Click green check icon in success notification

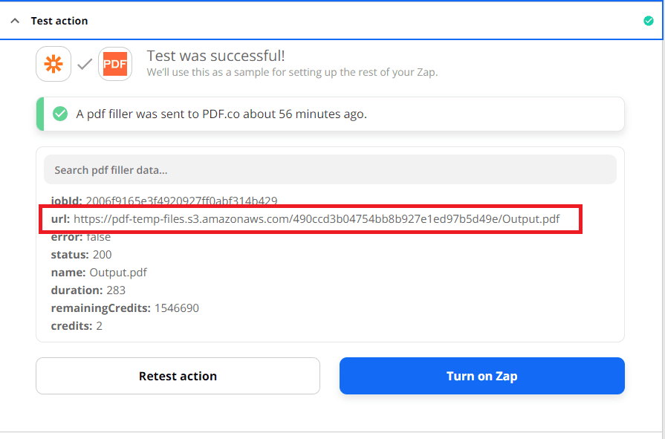(x=60, y=114)
